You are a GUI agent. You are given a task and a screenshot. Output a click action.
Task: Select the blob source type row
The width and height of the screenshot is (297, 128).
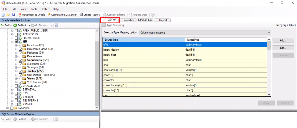(185, 60)
